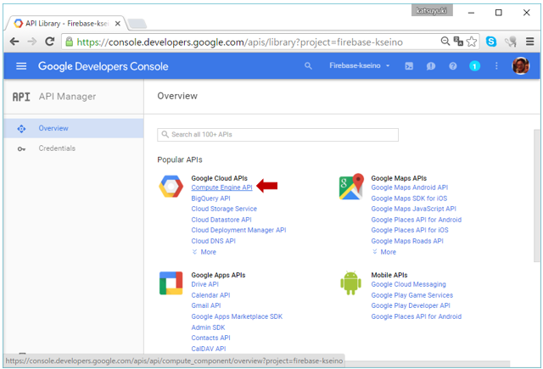This screenshot has width=543, height=369.
Task: Click the user profile avatar
Action: pyautogui.click(x=520, y=66)
